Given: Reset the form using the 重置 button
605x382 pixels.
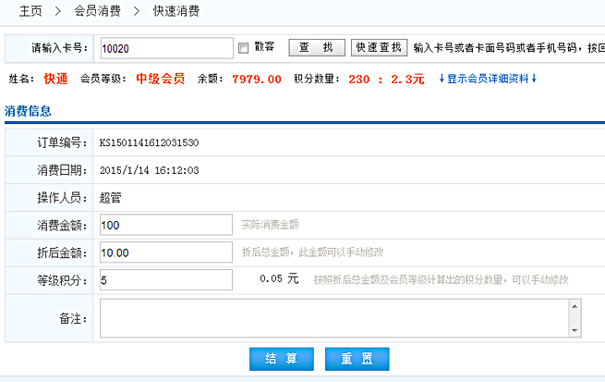Looking at the screenshot, I should click(x=357, y=359).
